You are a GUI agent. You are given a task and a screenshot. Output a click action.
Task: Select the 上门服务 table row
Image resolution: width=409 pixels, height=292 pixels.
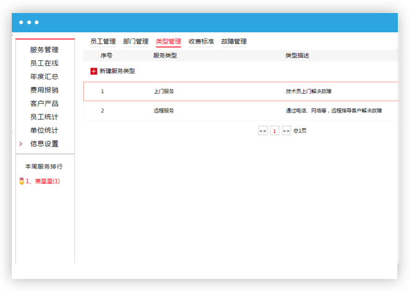point(240,91)
